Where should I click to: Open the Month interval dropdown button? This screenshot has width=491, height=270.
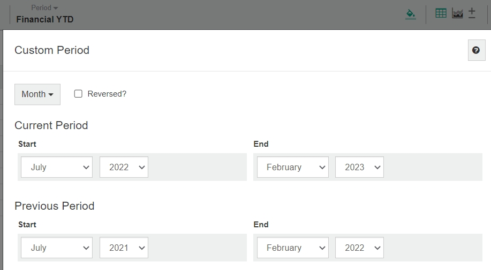click(x=37, y=94)
